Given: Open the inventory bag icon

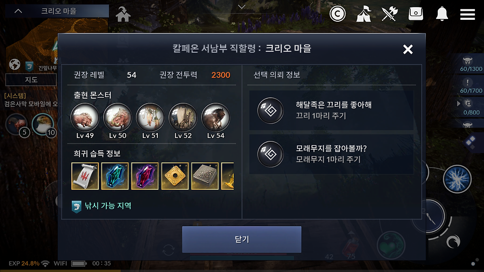Looking at the screenshot, I should [x=415, y=14].
